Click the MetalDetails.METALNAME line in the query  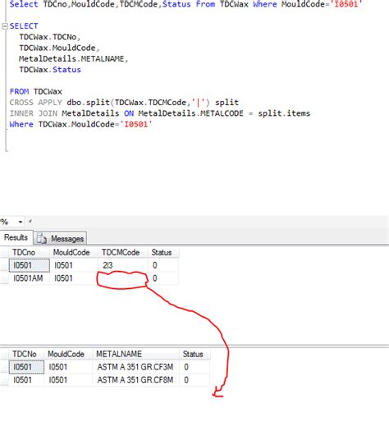(73, 58)
